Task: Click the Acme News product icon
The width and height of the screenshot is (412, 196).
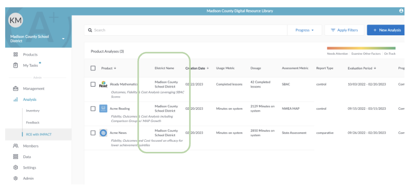Action: click(x=103, y=133)
